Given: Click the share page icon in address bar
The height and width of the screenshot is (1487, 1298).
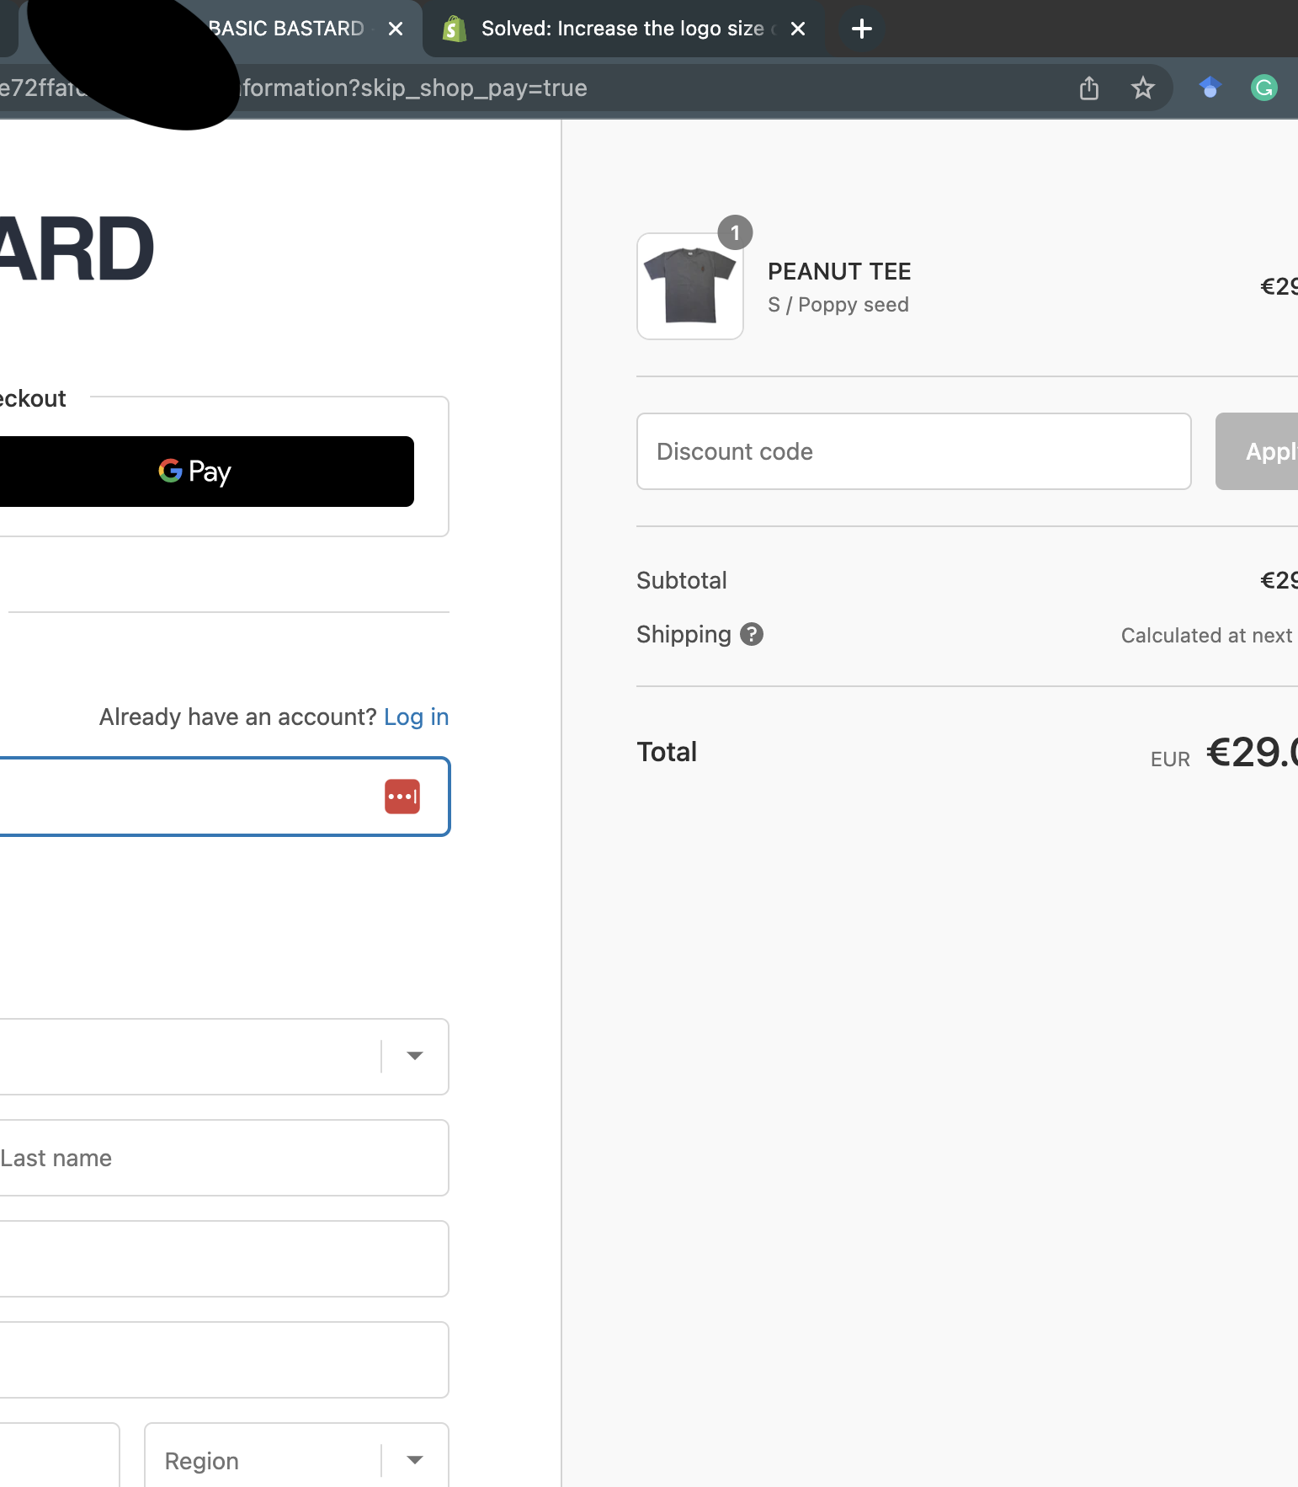Looking at the screenshot, I should point(1088,88).
